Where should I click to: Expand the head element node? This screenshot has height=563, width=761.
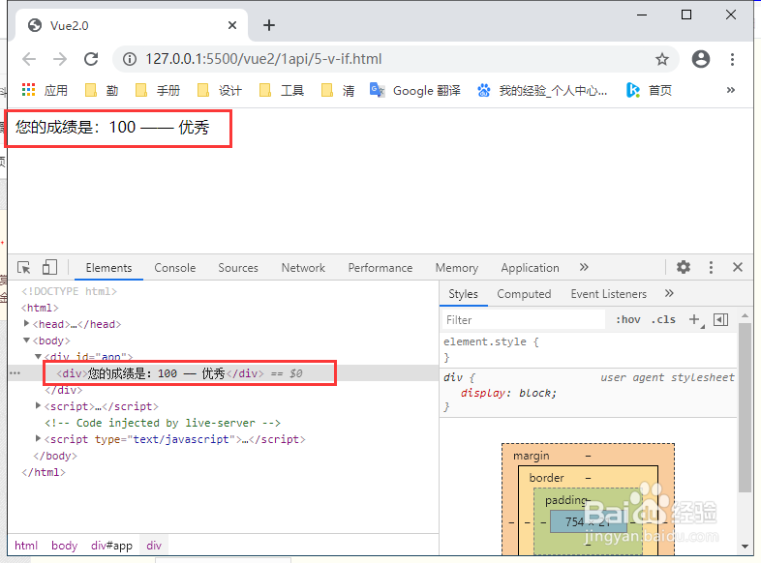coord(27,323)
